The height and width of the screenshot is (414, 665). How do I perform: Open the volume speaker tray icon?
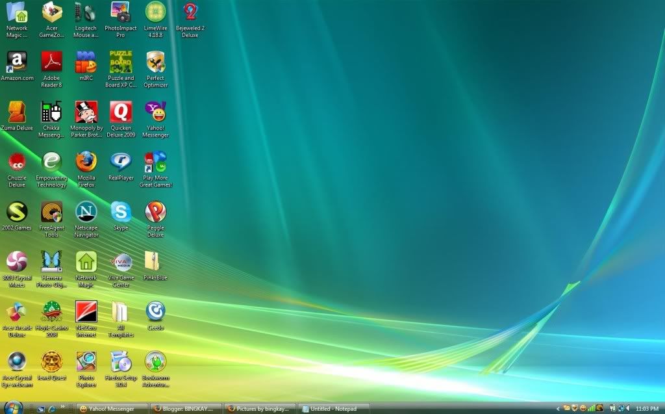point(628,409)
